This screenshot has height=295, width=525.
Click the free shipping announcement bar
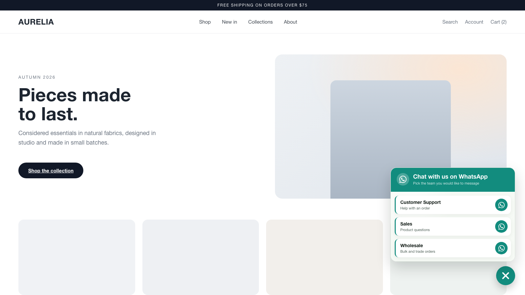pyautogui.click(x=262, y=5)
